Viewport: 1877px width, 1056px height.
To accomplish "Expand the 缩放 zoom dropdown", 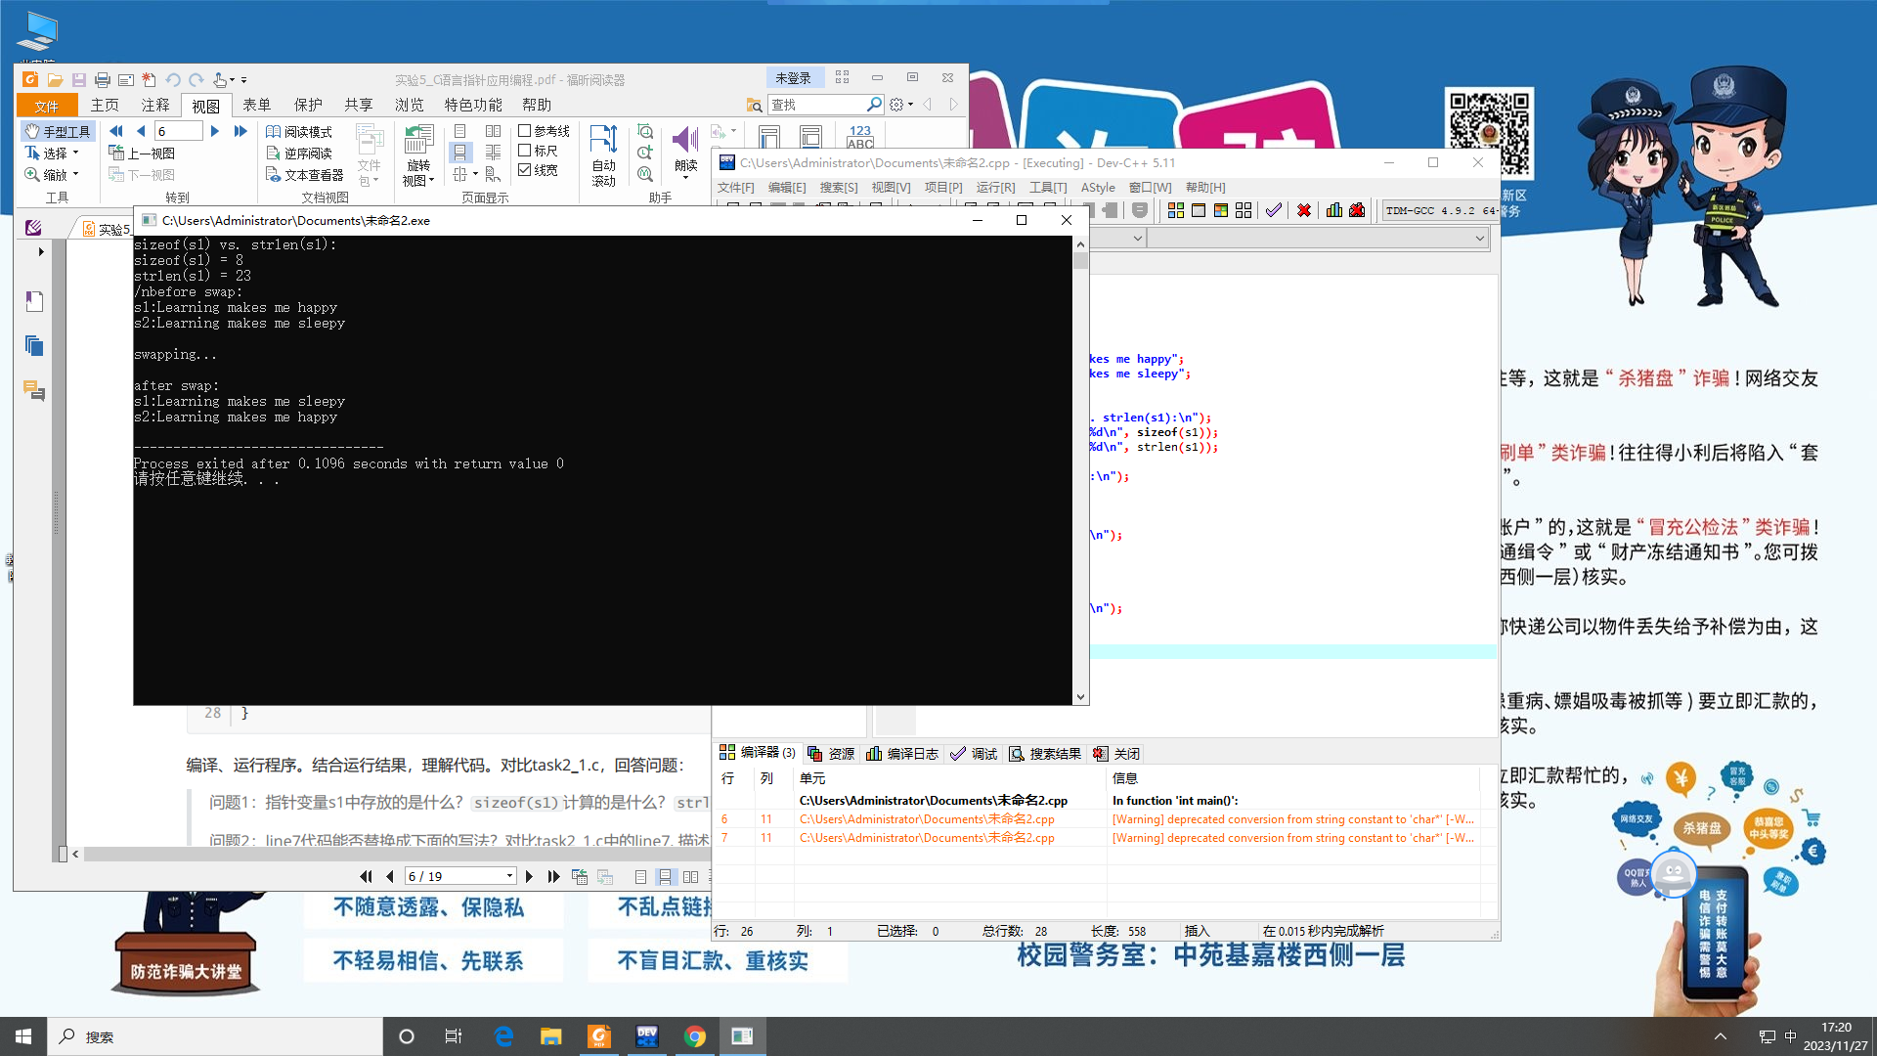I will pyautogui.click(x=75, y=174).
